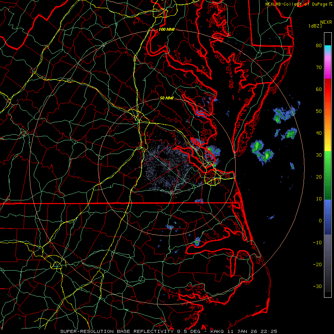The width and height of the screenshot is (334, 334).
Task: Click the cyan band at top of dBZ scale
Action: click(x=328, y=48)
